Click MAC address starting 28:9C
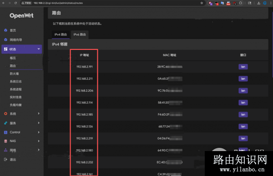273x176 pixels. click(x=170, y=67)
